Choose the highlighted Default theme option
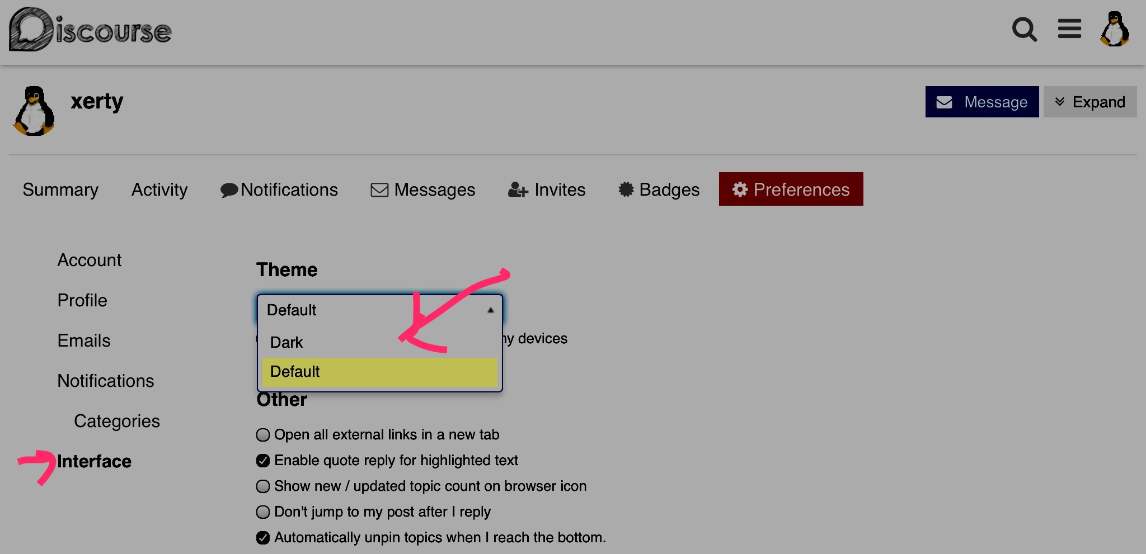 click(380, 372)
